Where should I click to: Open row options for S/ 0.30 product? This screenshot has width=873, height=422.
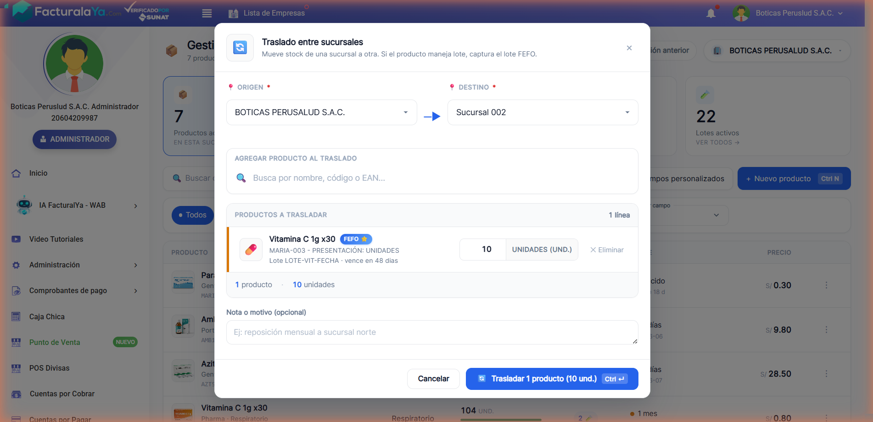point(826,285)
